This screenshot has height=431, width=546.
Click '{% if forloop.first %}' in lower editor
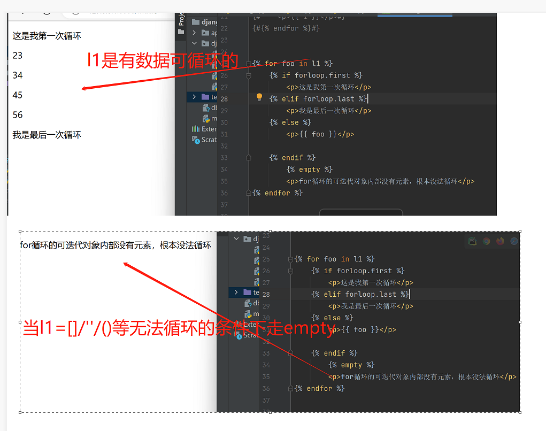coord(358,271)
